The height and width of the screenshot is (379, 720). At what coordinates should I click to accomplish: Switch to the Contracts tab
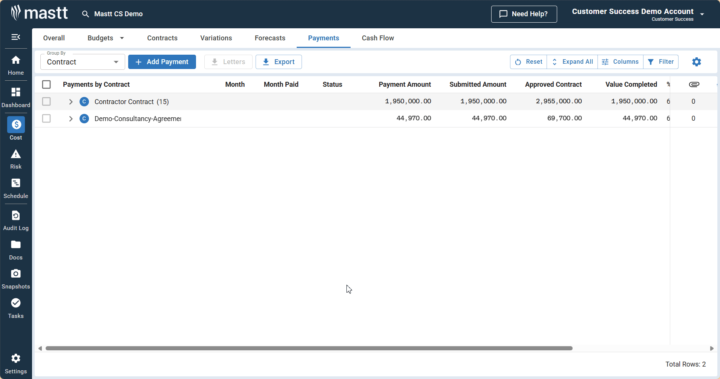(162, 38)
